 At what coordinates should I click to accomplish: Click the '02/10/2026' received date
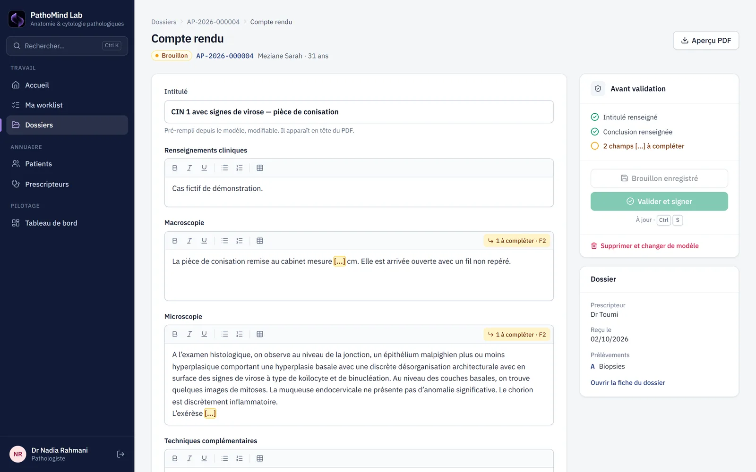(x=610, y=339)
